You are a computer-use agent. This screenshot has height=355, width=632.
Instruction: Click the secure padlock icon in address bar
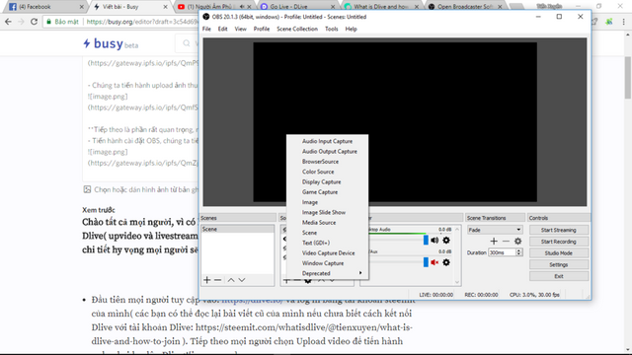[48, 22]
